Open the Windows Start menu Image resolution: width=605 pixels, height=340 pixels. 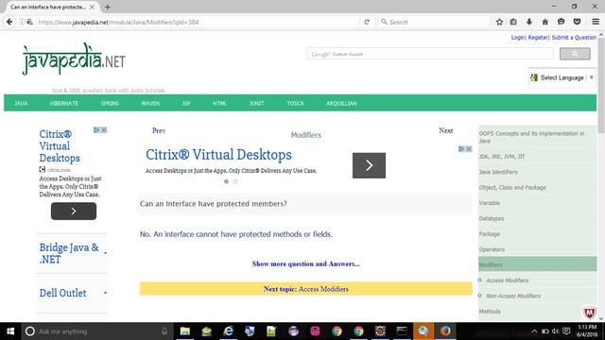pos(10,331)
